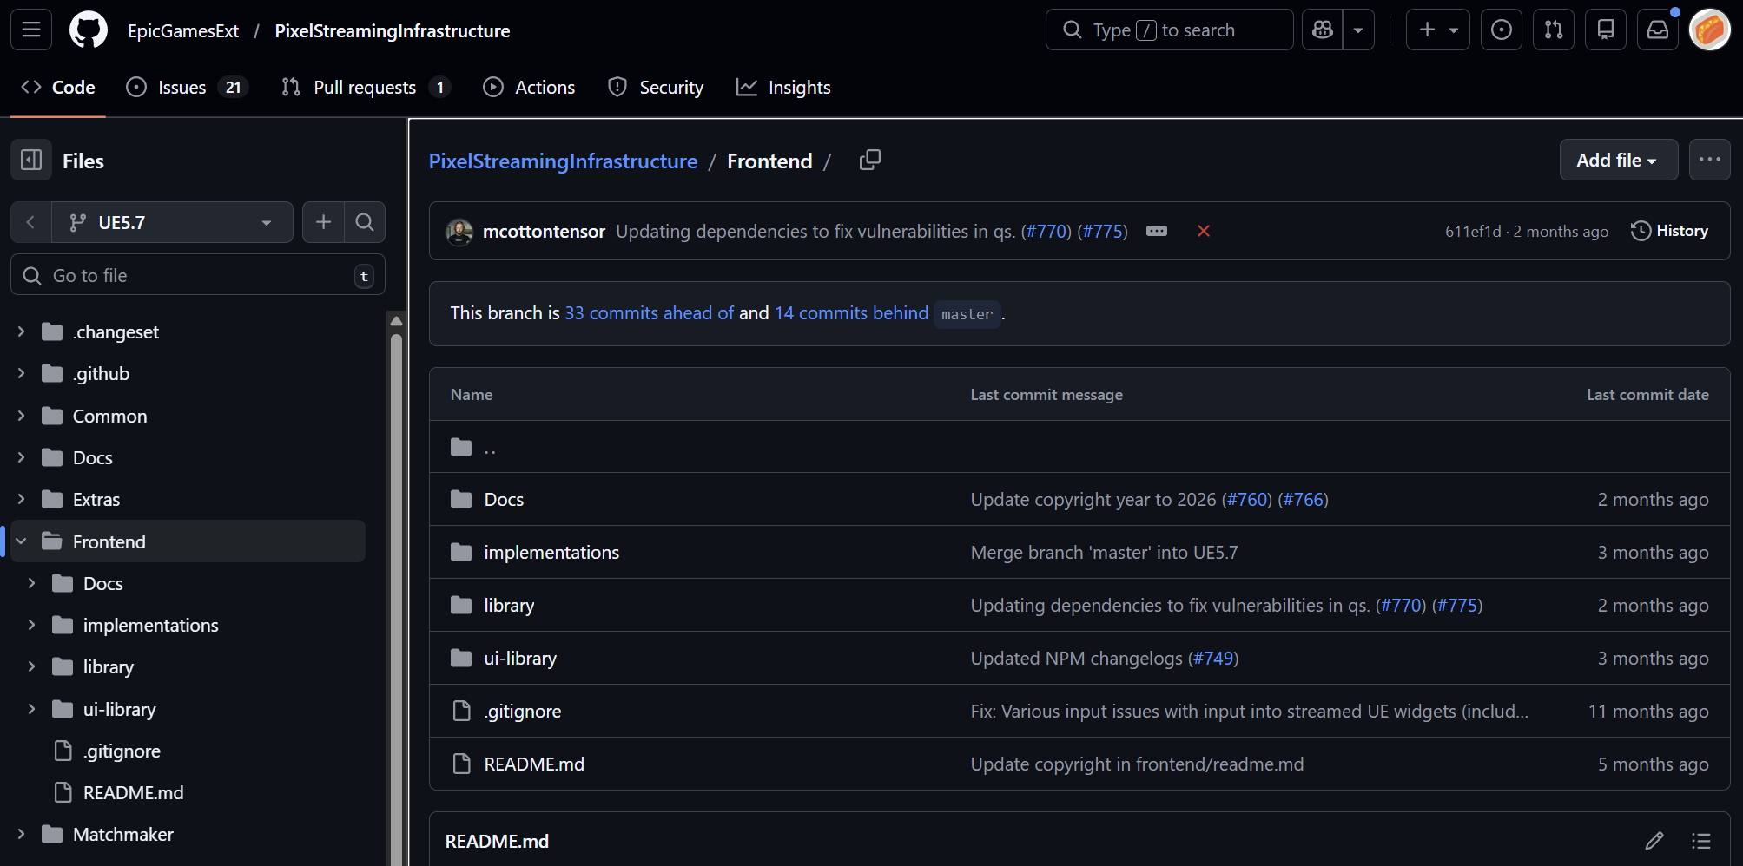Focus the Go to file field
The width and height of the screenshot is (1743, 866).
(x=198, y=275)
